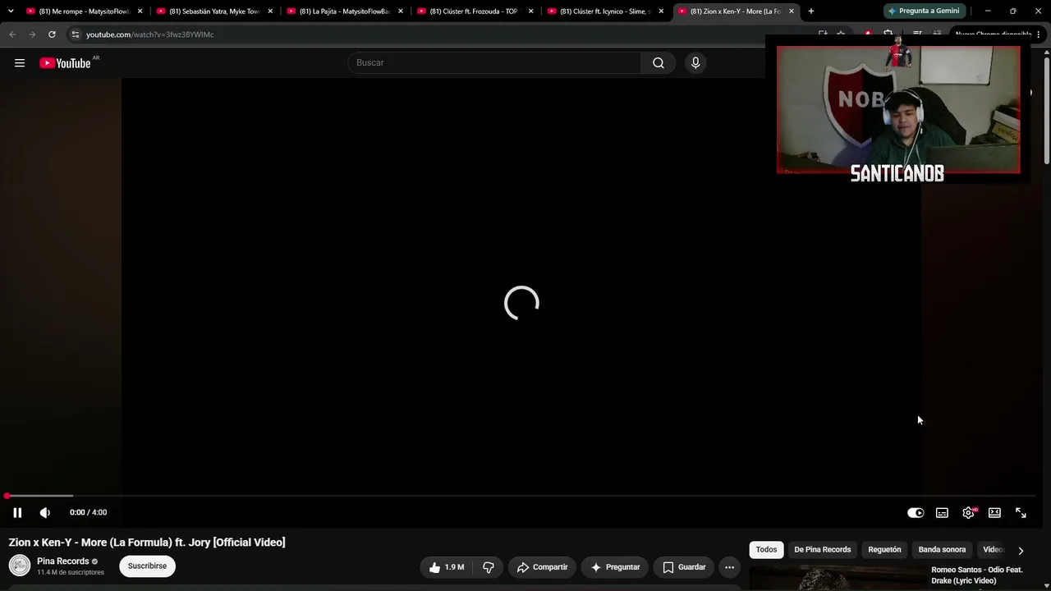Open more actions three-dot menu
The height and width of the screenshot is (591, 1051).
click(729, 567)
